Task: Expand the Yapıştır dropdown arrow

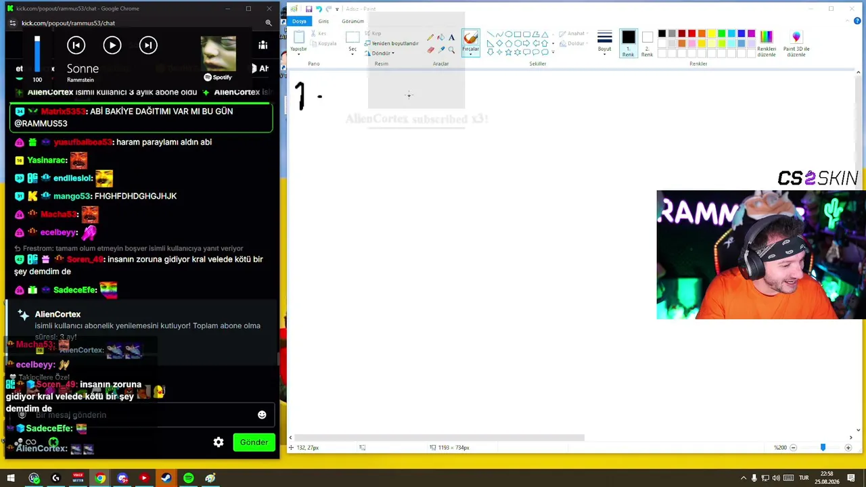Action: click(x=299, y=53)
